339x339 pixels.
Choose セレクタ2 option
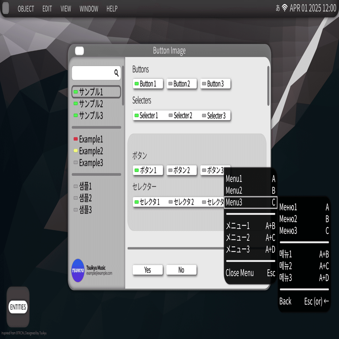click(183, 202)
